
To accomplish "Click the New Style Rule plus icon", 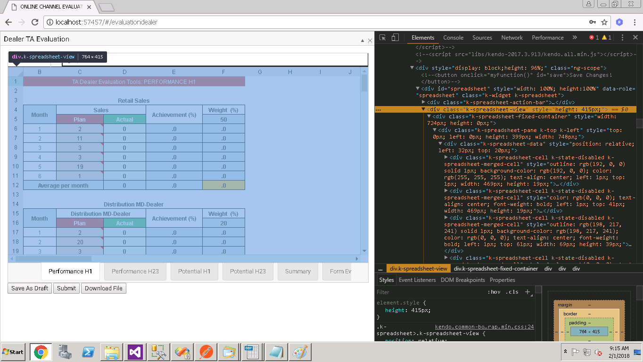I will [528, 292].
